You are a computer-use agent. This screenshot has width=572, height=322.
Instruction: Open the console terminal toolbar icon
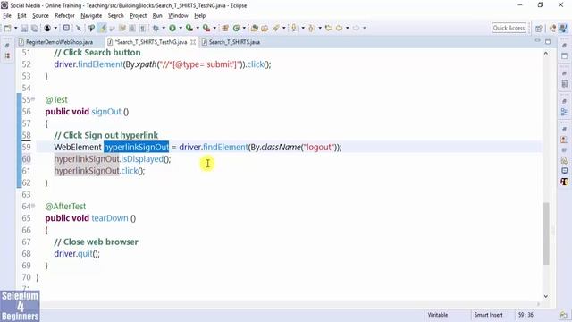pos(66,28)
